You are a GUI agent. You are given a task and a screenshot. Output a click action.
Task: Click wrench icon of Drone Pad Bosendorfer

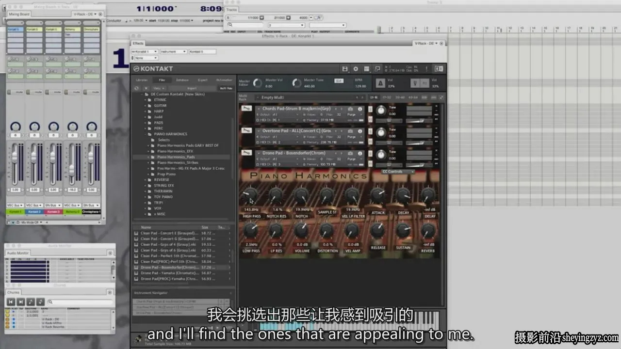point(246,153)
